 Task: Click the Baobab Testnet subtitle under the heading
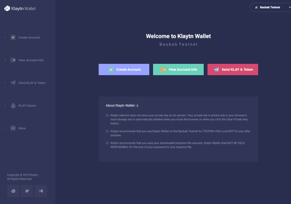click(179, 44)
